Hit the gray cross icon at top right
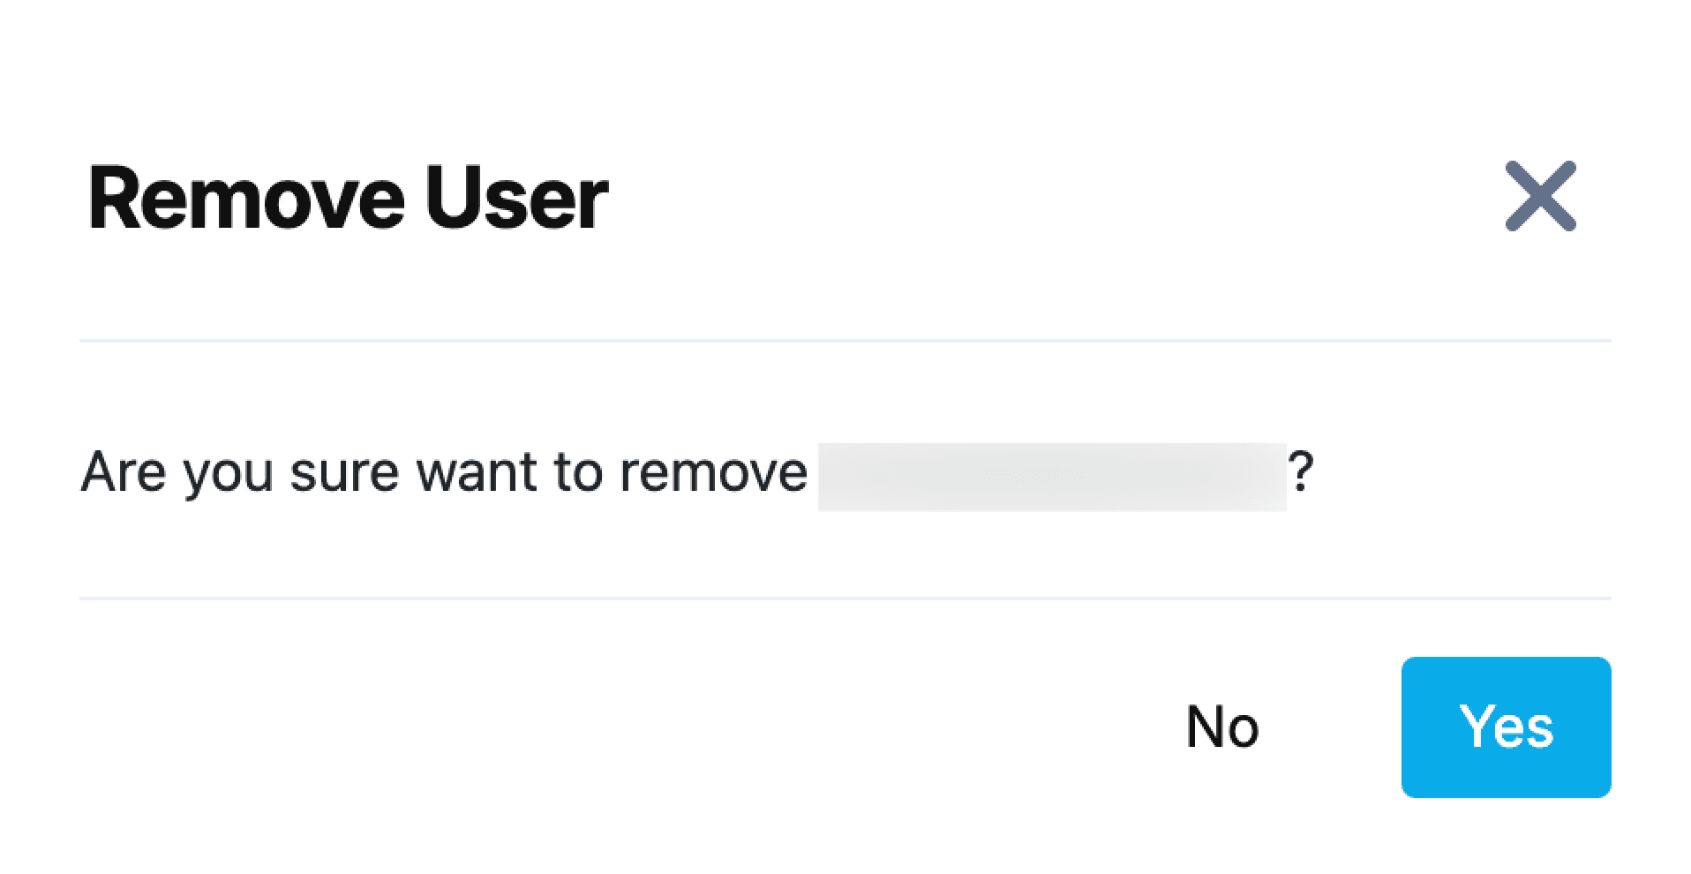 pos(1540,196)
